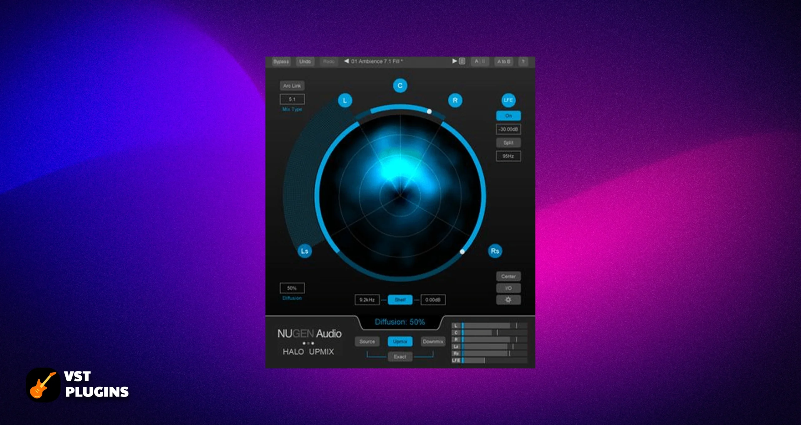This screenshot has height=425, width=801.
Task: Select the LFE channel node
Action: (508, 100)
